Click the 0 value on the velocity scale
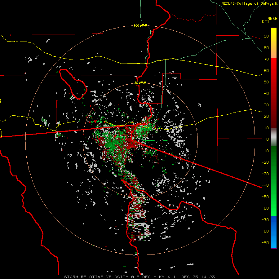279x279 pixels. pos(268,139)
